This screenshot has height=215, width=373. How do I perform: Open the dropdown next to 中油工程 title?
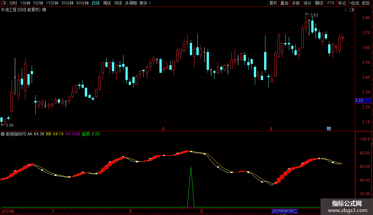(44, 10)
